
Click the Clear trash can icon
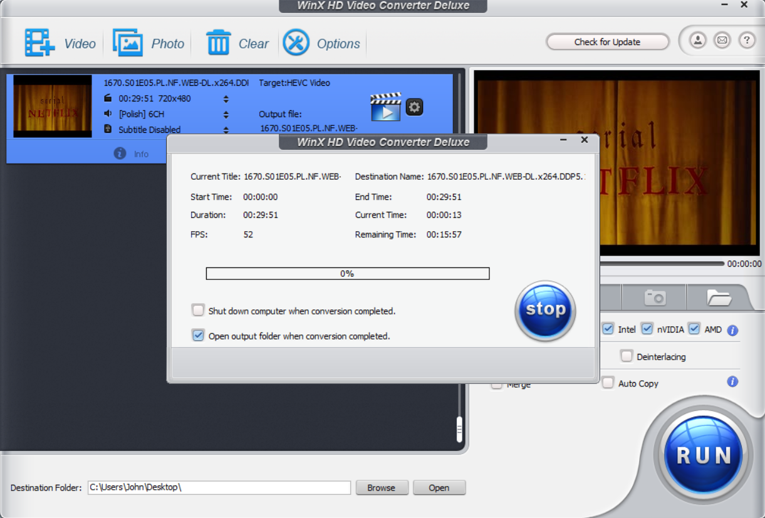(219, 43)
